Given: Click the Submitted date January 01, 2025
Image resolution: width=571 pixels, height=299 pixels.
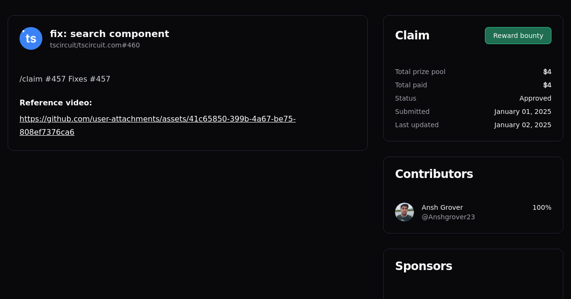Looking at the screenshot, I should click(x=522, y=112).
